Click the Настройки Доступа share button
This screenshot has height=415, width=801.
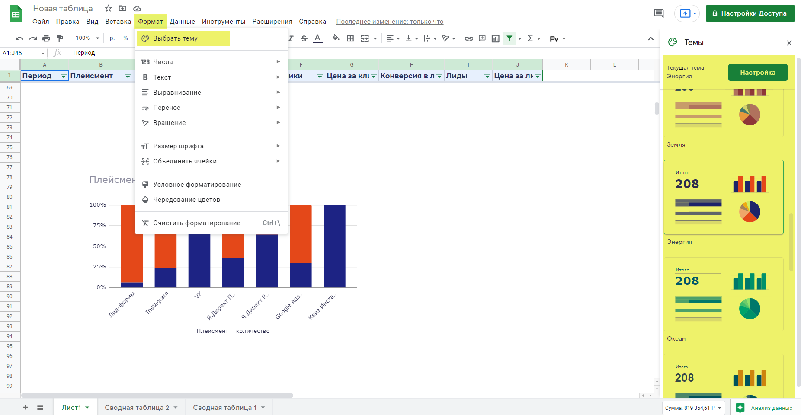point(750,13)
